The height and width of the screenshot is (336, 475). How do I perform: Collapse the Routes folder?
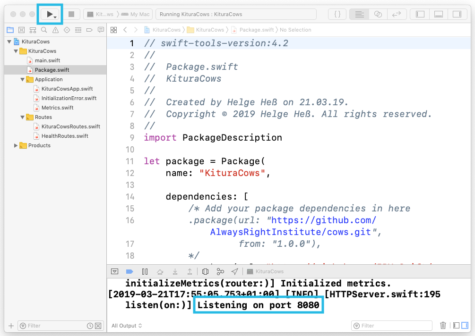click(x=22, y=118)
